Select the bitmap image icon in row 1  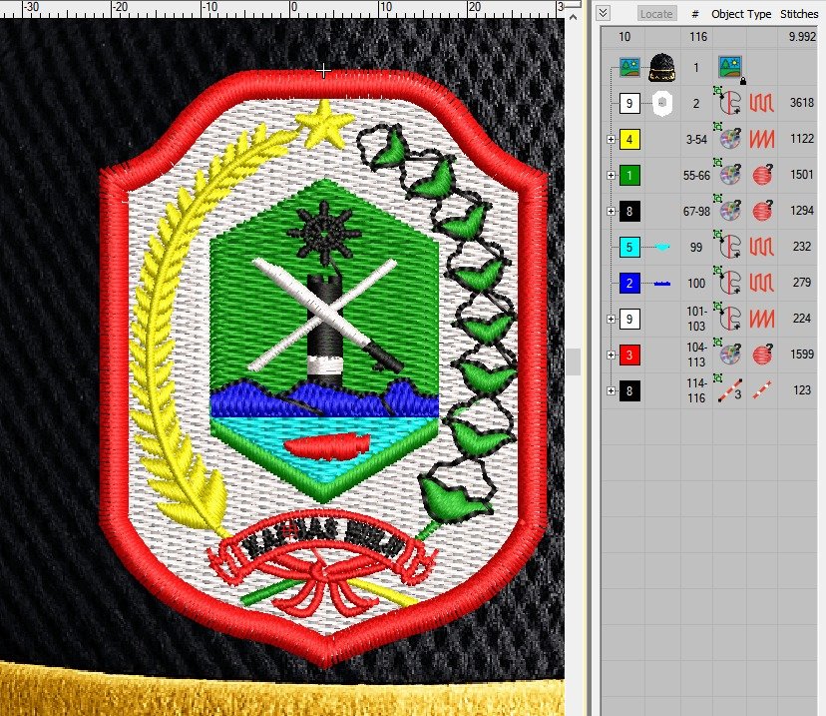tap(729, 68)
